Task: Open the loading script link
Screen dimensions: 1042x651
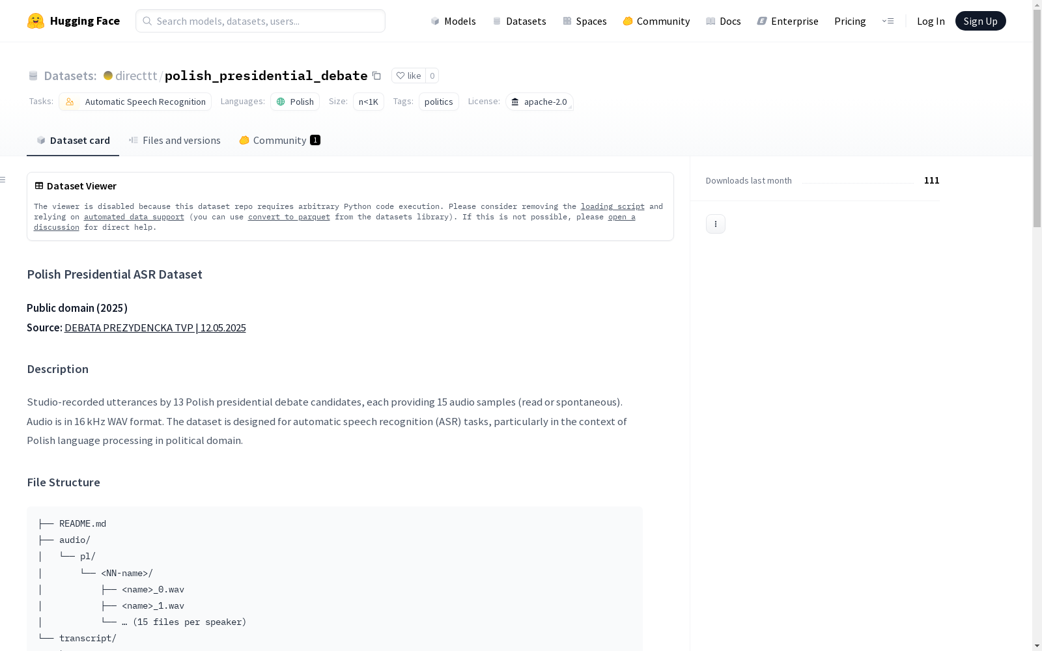Action: click(x=613, y=206)
